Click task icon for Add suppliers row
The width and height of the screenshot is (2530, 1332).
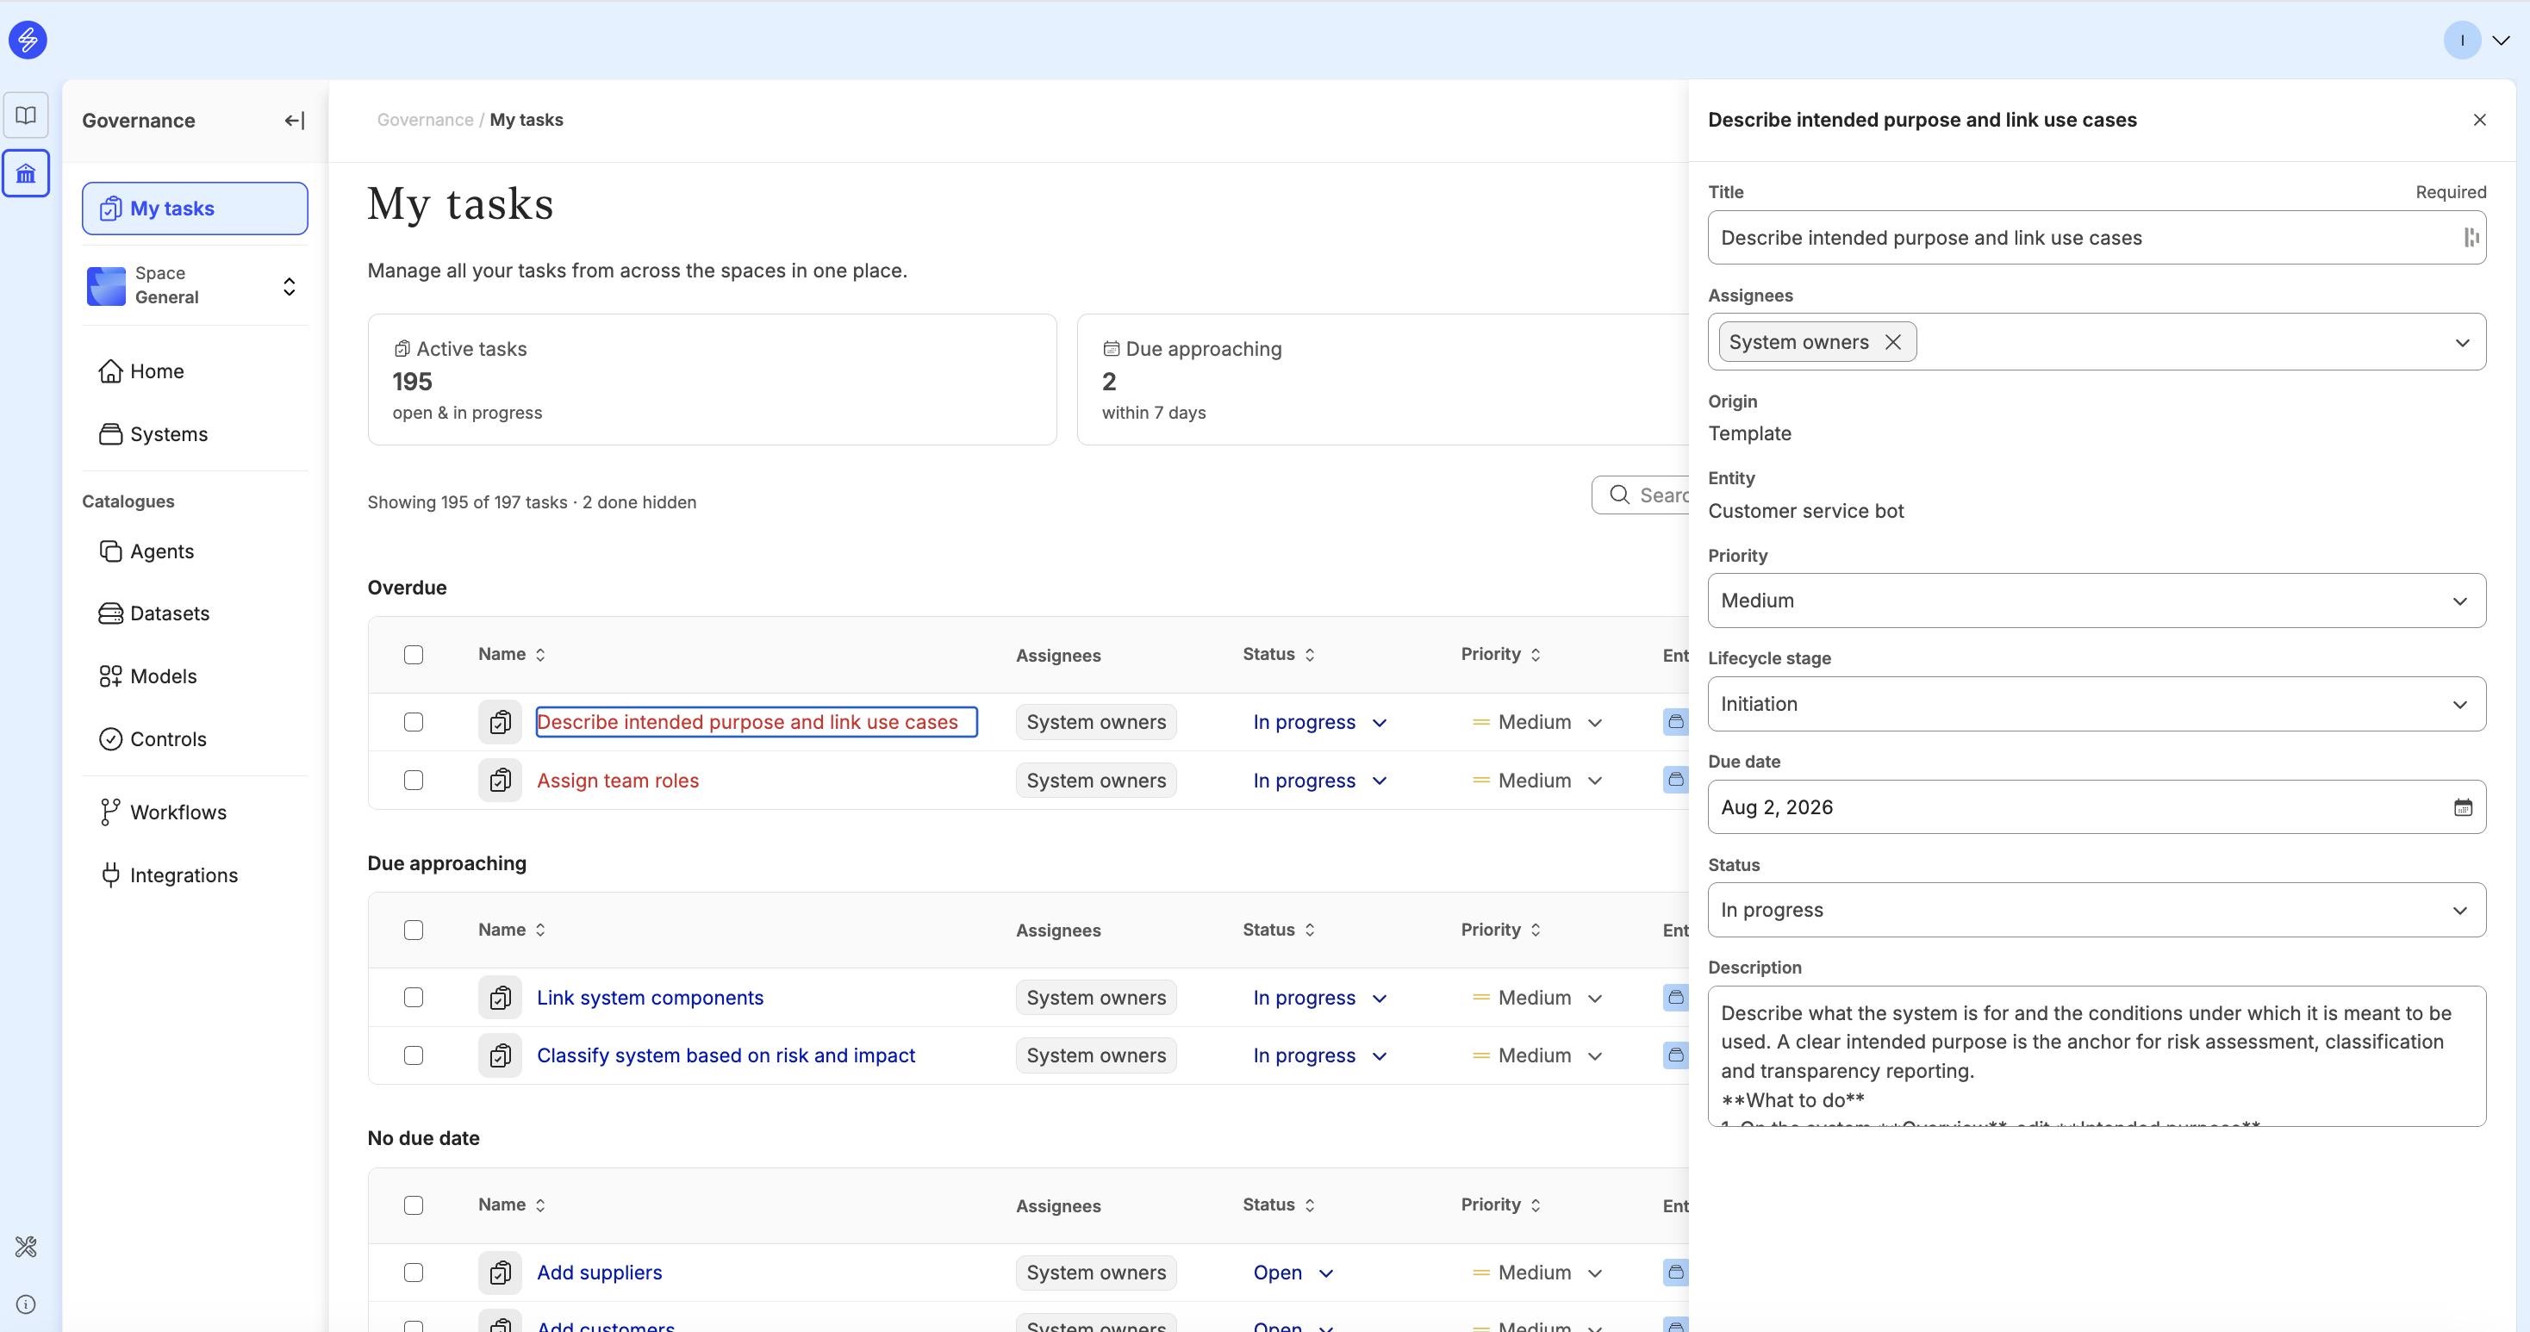[500, 1273]
